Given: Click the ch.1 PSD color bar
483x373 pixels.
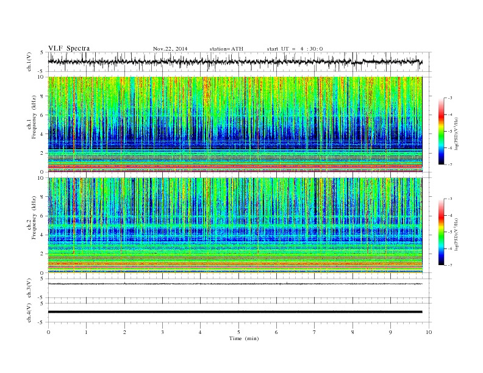Looking at the screenshot, I should [x=441, y=131].
